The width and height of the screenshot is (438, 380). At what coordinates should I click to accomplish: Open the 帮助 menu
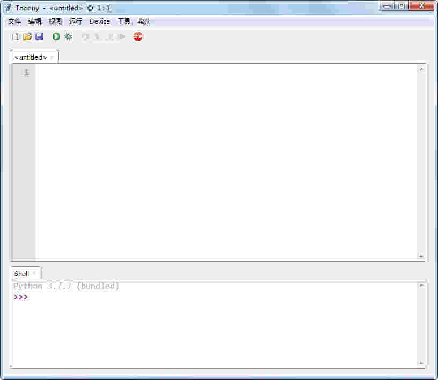pyautogui.click(x=145, y=21)
